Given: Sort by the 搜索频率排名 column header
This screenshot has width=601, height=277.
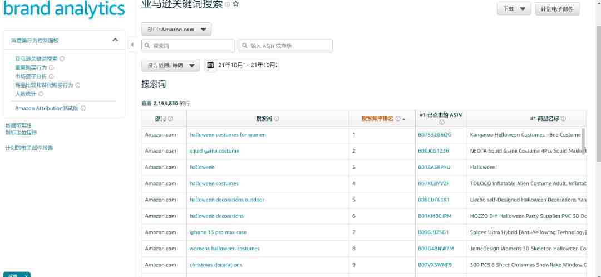Looking at the screenshot, I should 377,119.
